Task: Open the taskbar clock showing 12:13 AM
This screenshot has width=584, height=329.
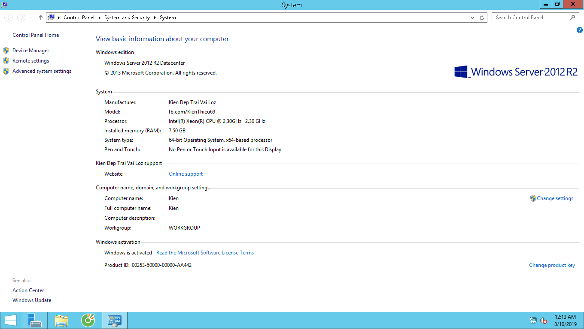Action: pos(565,320)
